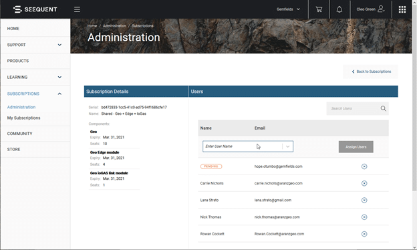The width and height of the screenshot is (417, 250).
Task: Open the notifications bell
Action: [x=339, y=9]
